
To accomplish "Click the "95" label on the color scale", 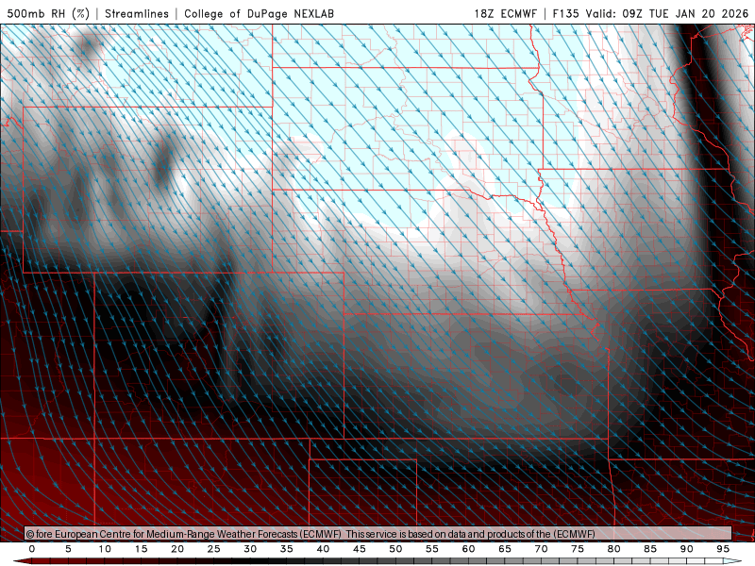I will [x=723, y=549].
